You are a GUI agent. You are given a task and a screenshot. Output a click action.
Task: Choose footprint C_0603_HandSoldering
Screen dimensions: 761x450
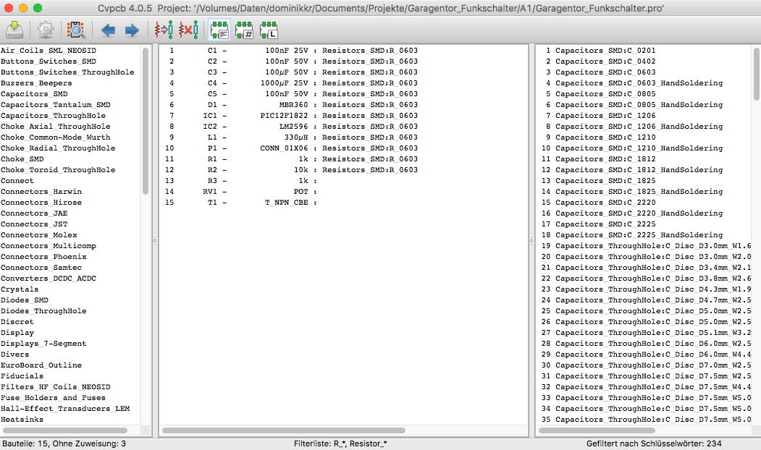pyautogui.click(x=634, y=83)
